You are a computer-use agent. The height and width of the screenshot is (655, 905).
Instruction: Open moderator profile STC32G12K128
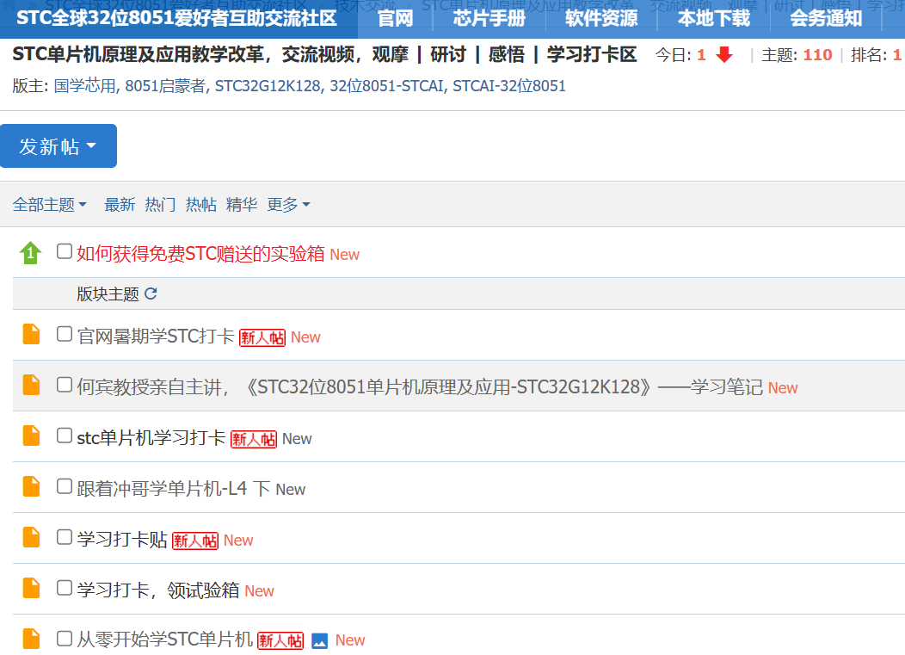268,86
